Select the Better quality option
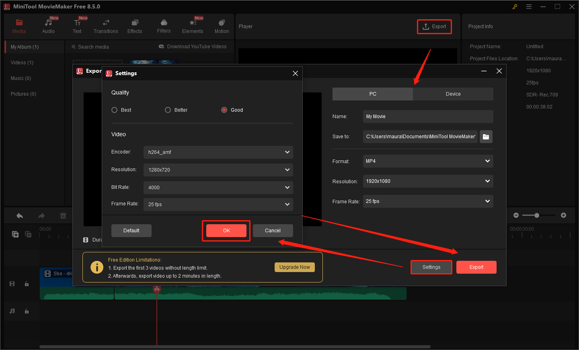 tap(168, 110)
